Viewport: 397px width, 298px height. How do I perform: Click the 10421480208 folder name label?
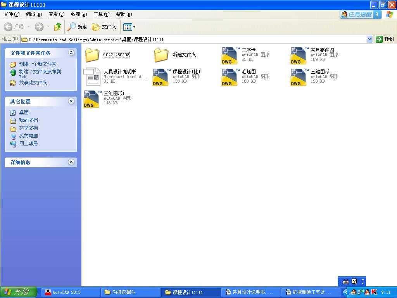click(116, 54)
